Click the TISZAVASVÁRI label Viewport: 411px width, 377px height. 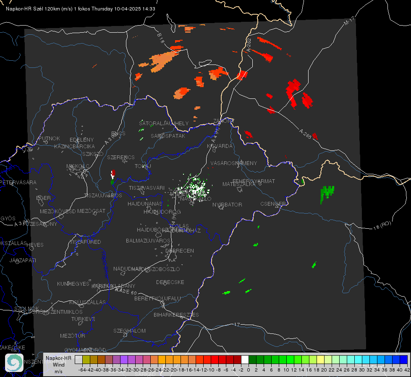click(147, 188)
